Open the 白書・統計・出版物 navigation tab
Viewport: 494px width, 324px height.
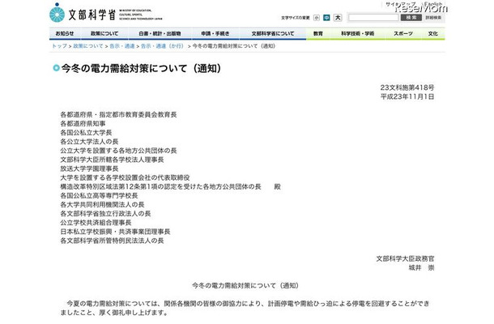coord(160,33)
